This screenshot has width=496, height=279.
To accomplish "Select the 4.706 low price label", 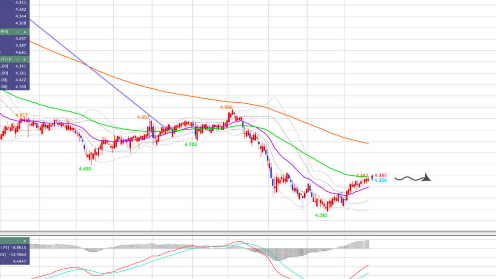I will tap(190, 144).
